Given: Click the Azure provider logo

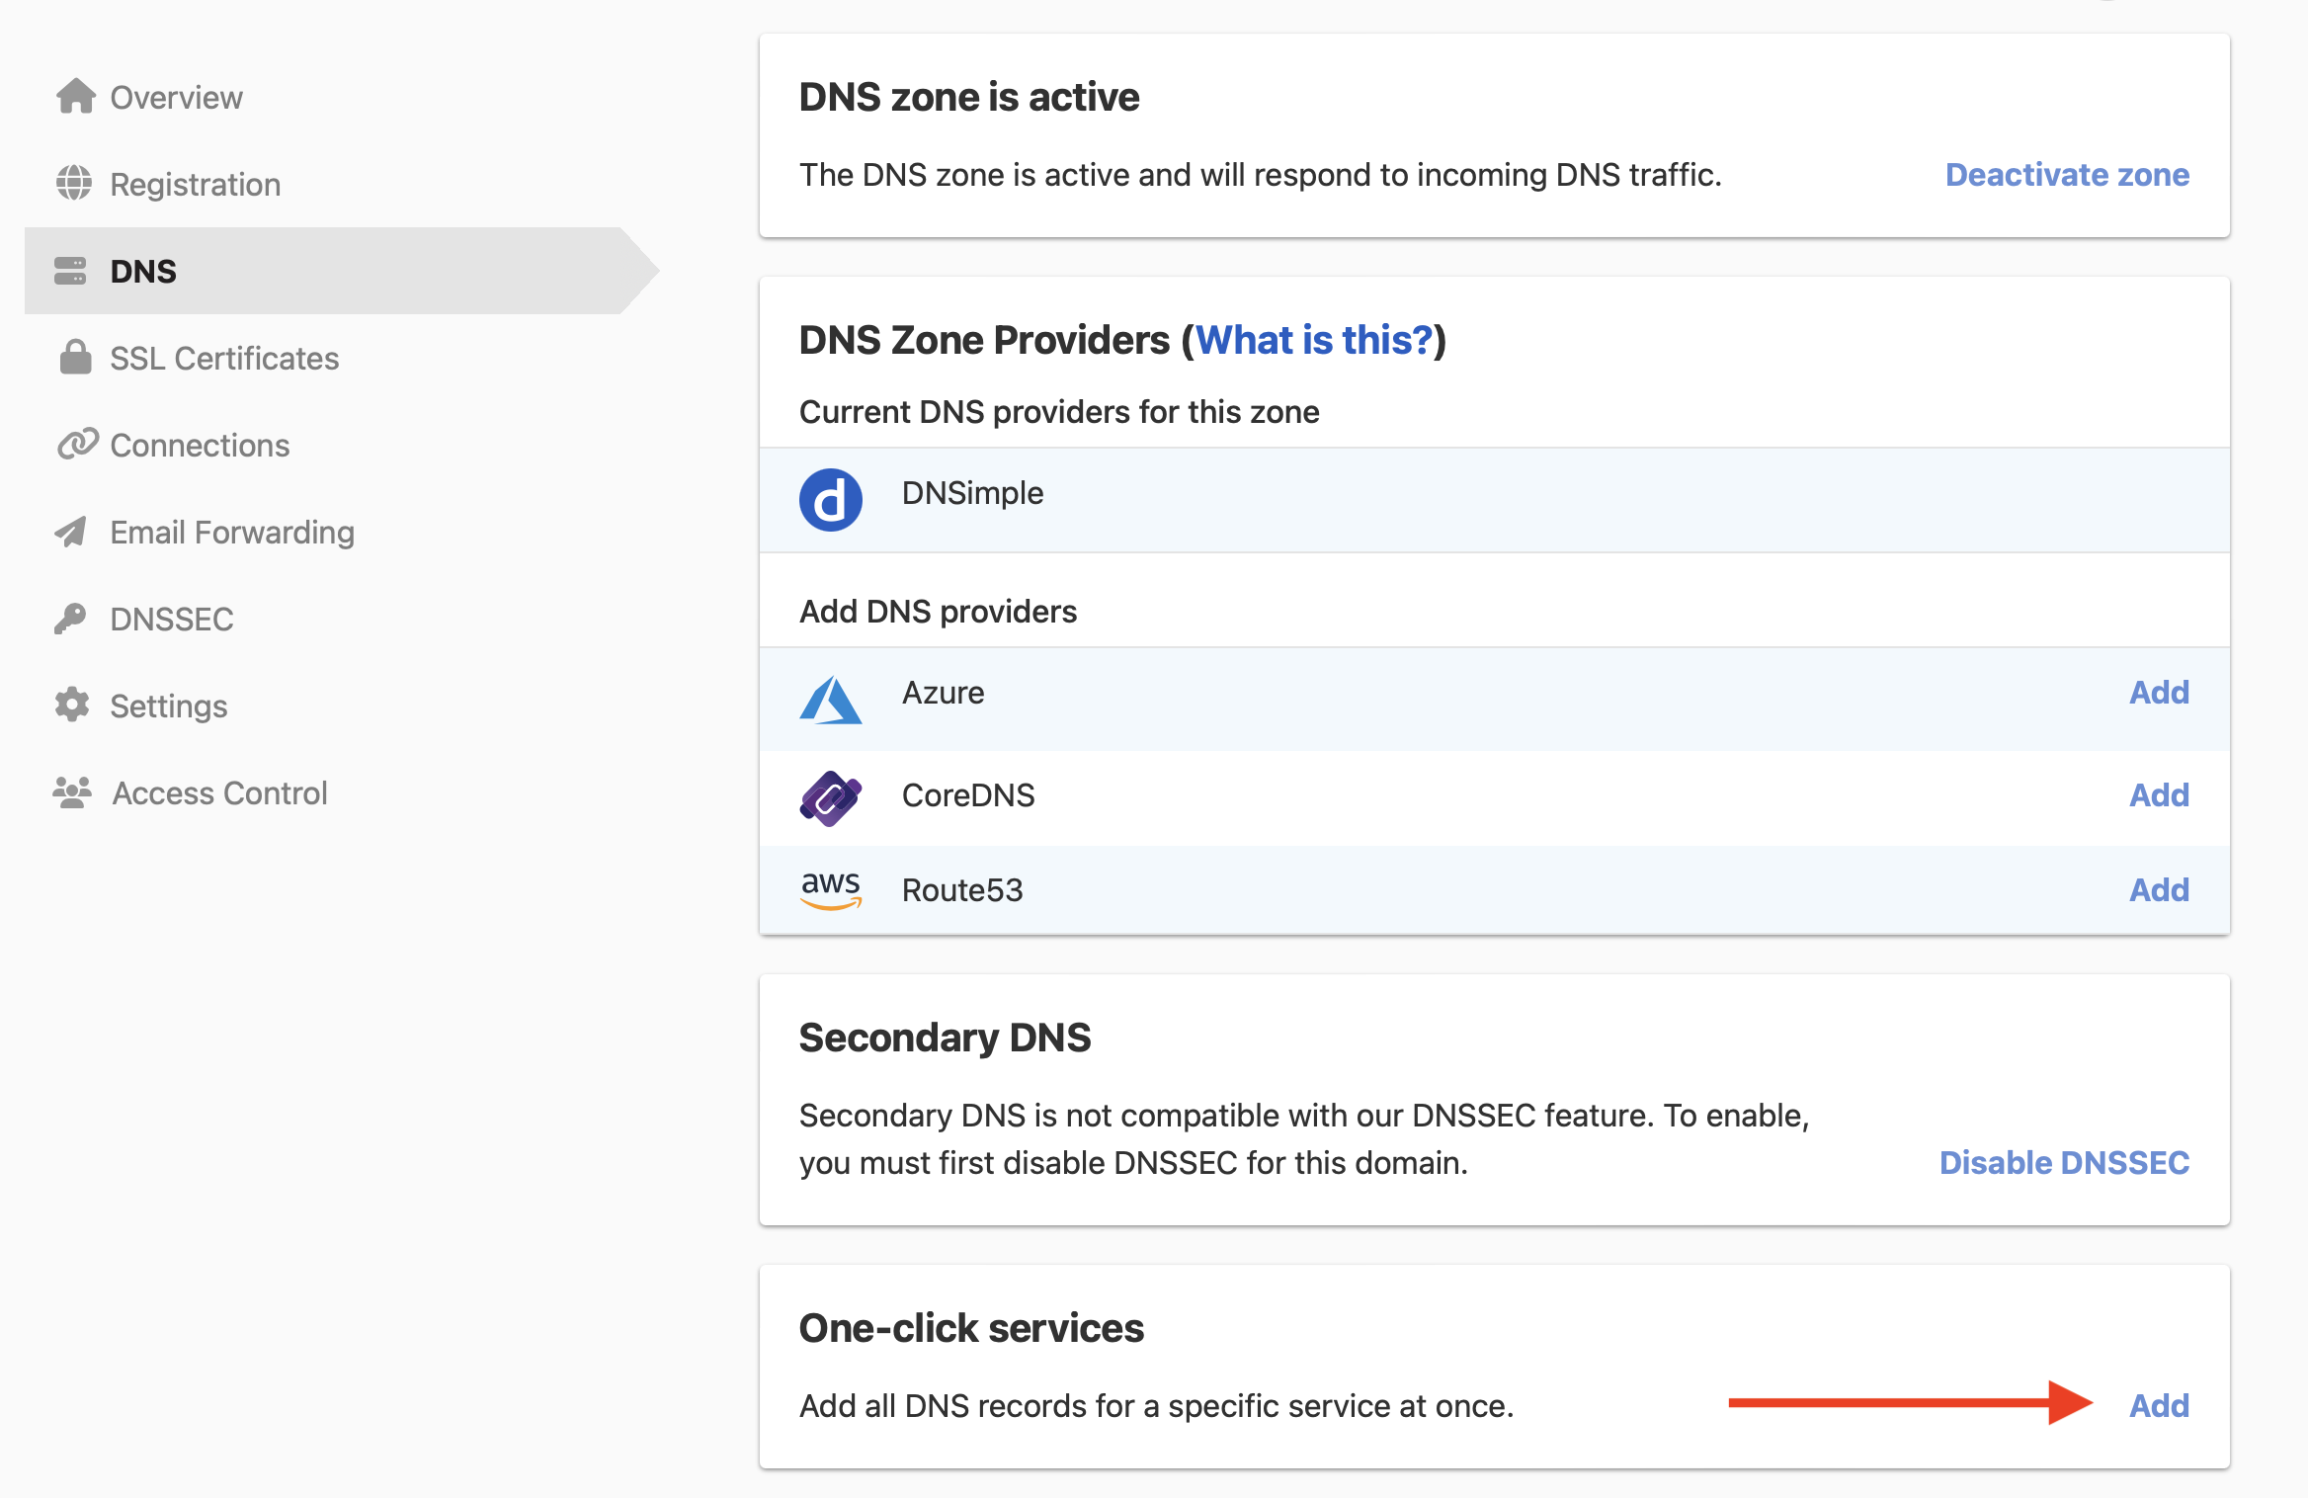Looking at the screenshot, I should (831, 699).
